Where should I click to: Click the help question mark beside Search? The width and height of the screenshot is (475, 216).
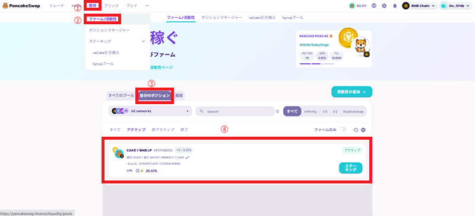pos(277,111)
